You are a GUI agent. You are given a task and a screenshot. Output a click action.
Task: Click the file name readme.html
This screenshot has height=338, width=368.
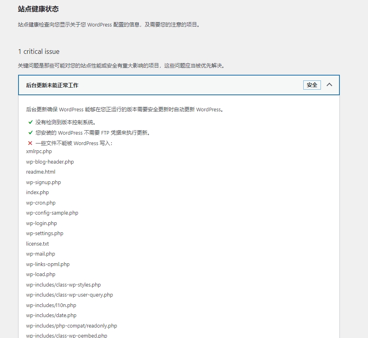click(41, 172)
